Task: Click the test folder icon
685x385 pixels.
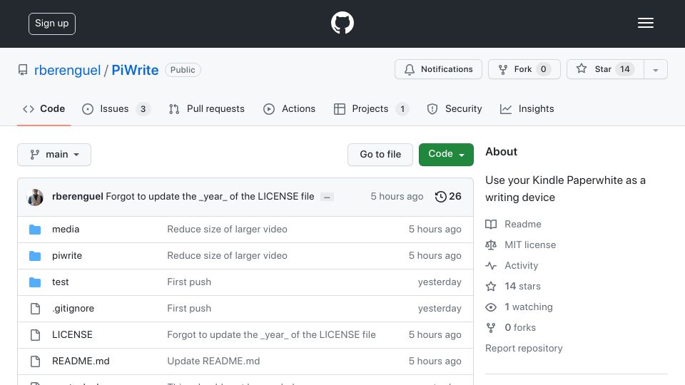Action: (x=35, y=282)
